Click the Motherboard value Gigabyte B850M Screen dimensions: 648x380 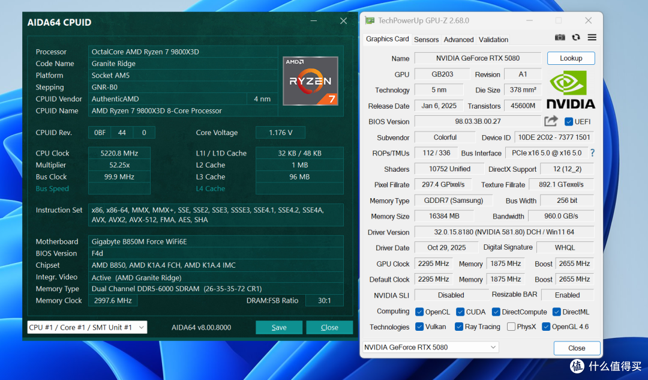[x=216, y=241]
